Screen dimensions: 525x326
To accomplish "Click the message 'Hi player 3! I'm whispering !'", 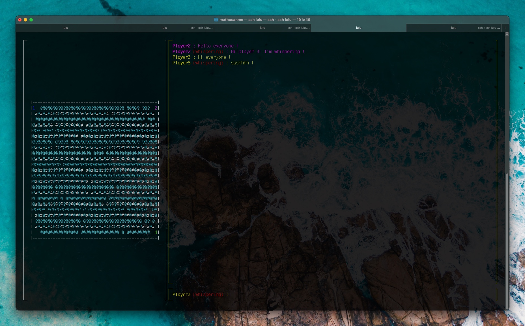I will click(x=268, y=51).
